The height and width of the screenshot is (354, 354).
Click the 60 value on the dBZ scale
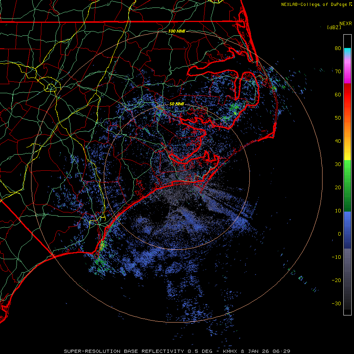[x=338, y=94]
